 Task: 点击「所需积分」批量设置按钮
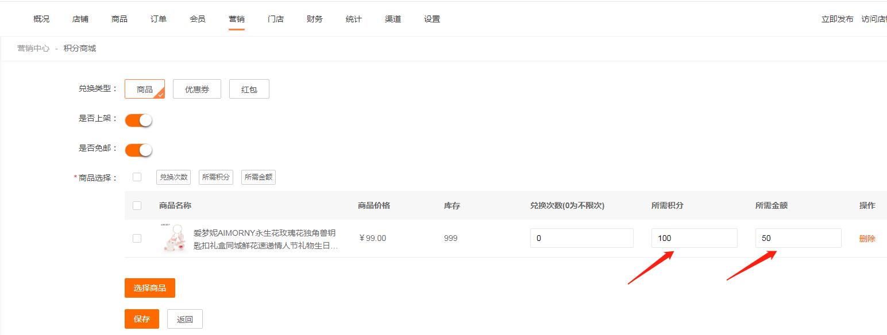215,177
